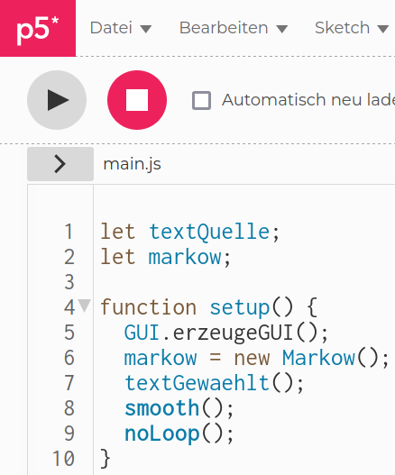Click on noLoop() in line 9
This screenshot has width=395, height=475.
pyautogui.click(x=179, y=434)
